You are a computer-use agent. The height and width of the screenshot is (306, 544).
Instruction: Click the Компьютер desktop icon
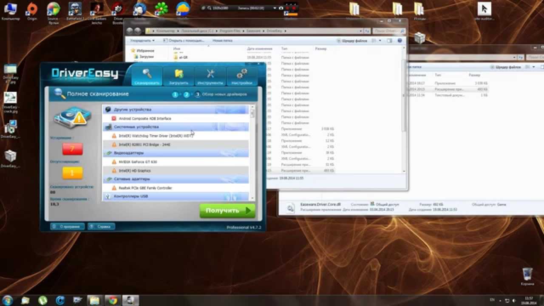click(x=10, y=11)
